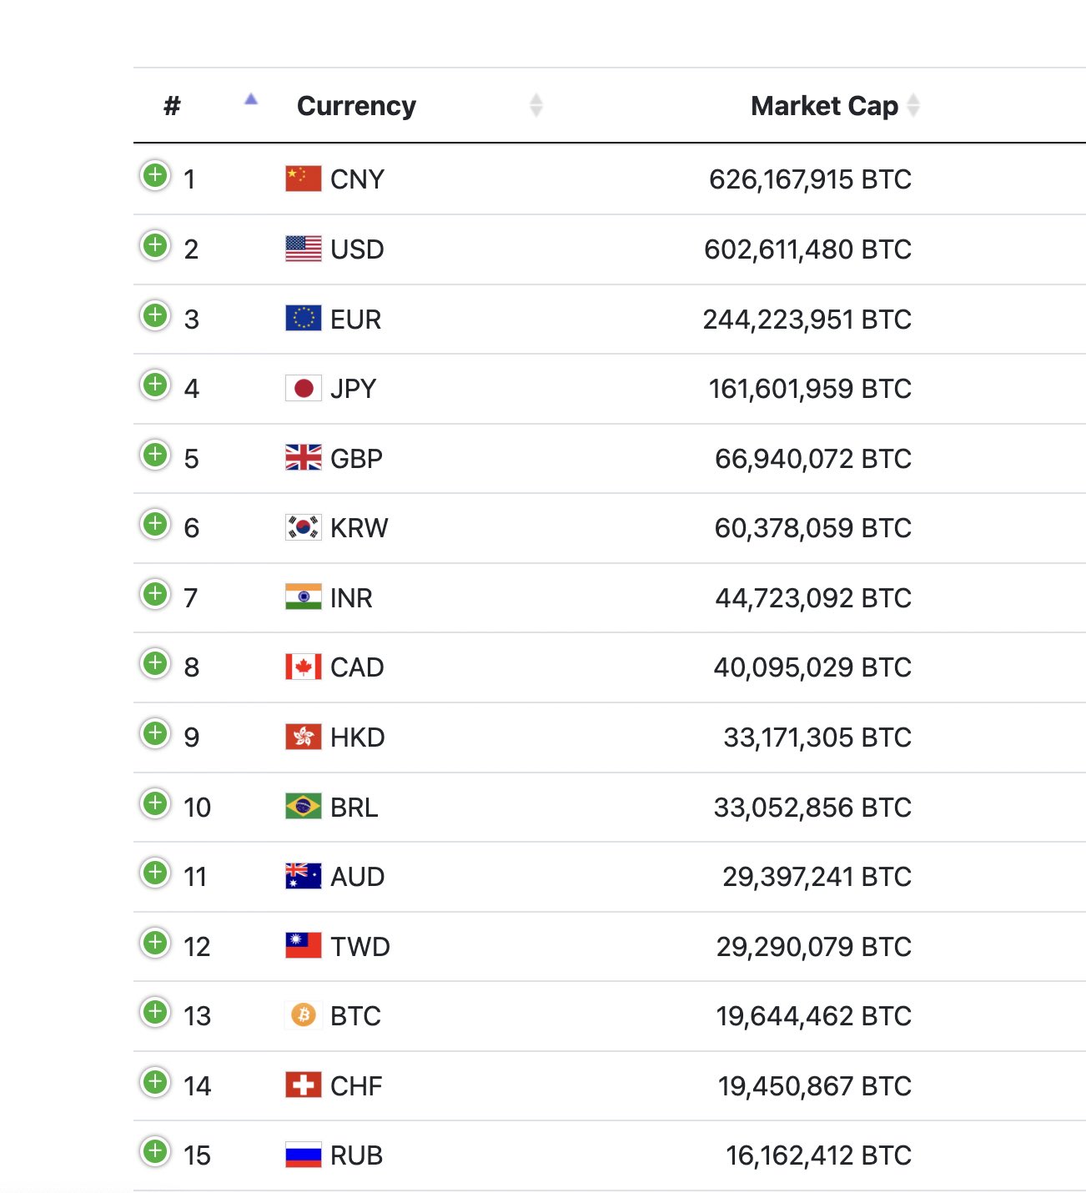Toggle rank sort with blue arrow
This screenshot has width=1086, height=1193.
pos(251,100)
